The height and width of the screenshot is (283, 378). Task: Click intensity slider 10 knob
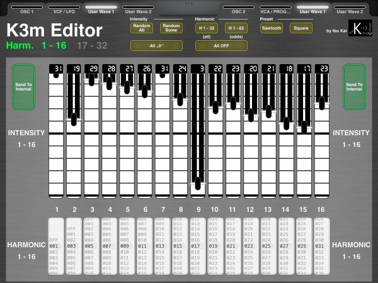tap(215, 108)
